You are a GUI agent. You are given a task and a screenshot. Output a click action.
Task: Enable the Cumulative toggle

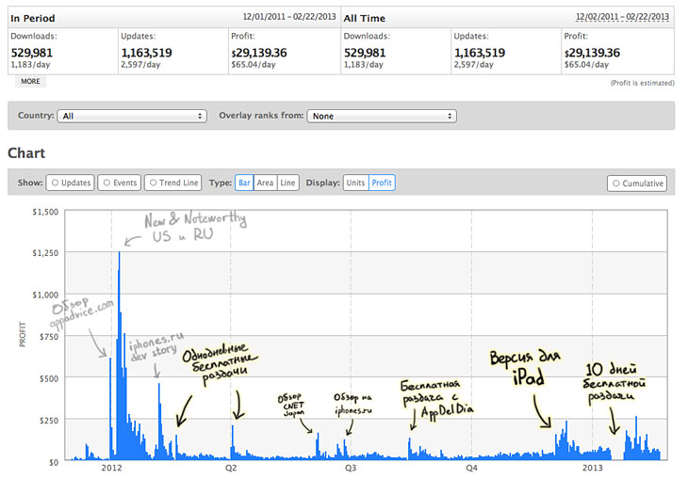637,184
